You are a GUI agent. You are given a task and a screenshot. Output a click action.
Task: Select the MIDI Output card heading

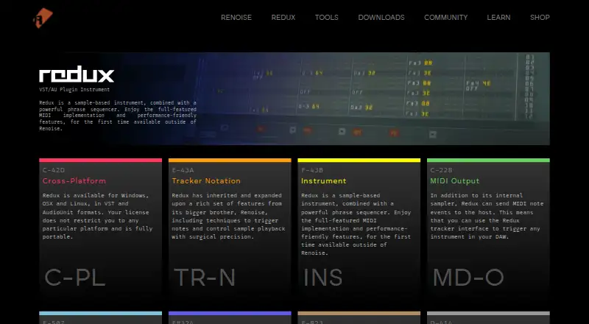455,181
